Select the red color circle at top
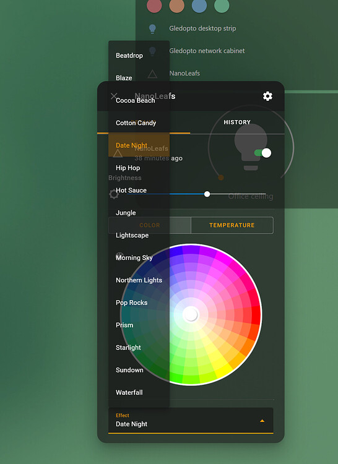The image size is (338, 464). (x=154, y=6)
